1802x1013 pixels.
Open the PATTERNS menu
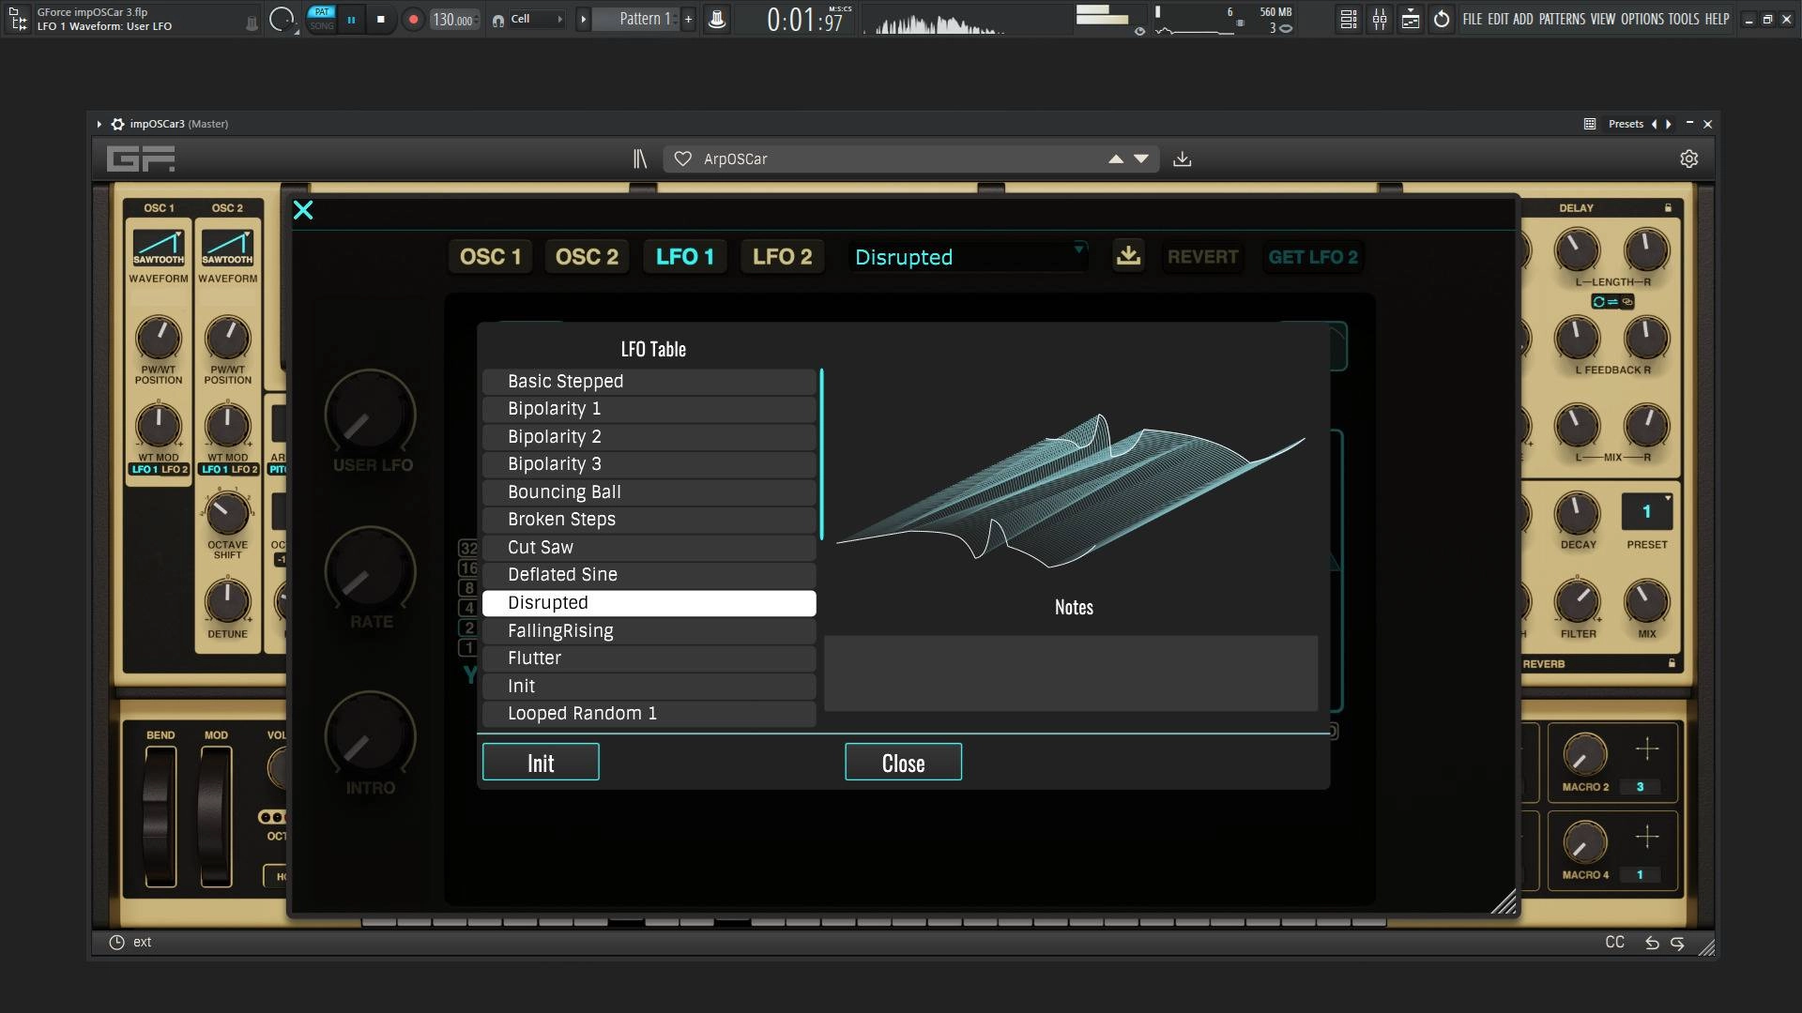pos(1562,19)
